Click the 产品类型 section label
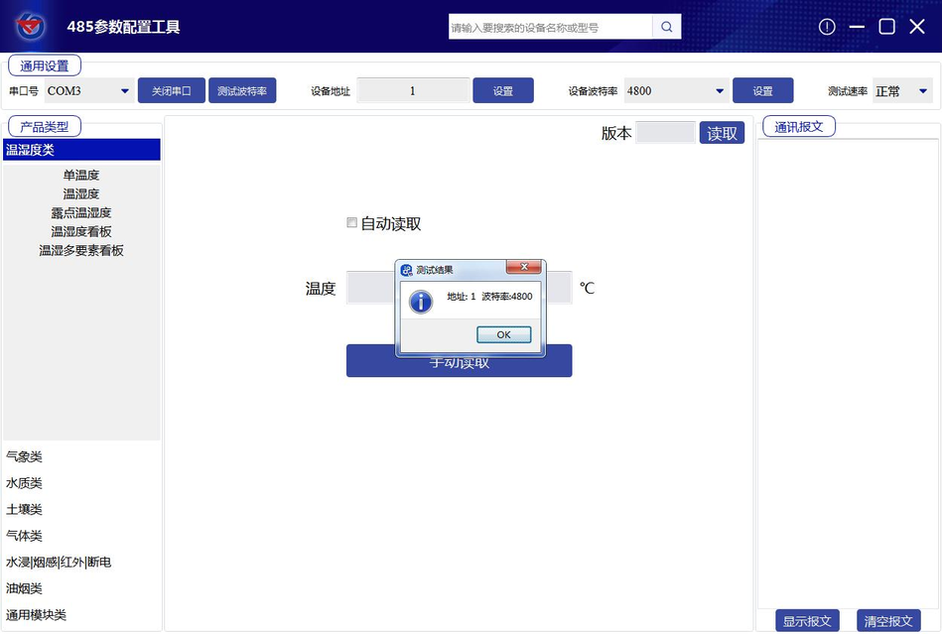 pyautogui.click(x=45, y=127)
